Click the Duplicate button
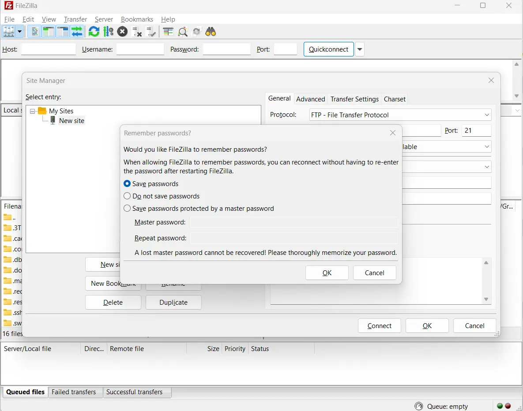Image resolution: width=523 pixels, height=411 pixels. coord(173,303)
